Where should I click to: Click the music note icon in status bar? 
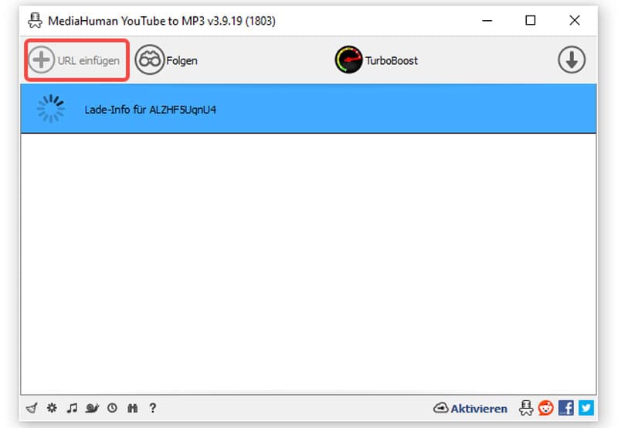(72, 408)
